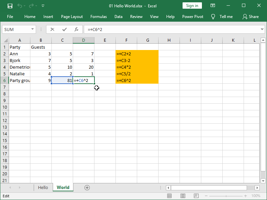Open Page Break Preview from the status bar
The image size is (267, 200).
coord(196,196)
